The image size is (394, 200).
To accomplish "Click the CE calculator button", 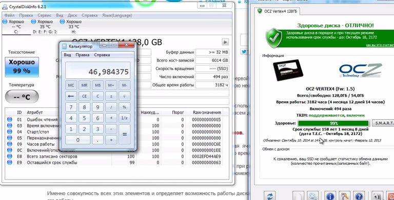I will [x=85, y=96].
